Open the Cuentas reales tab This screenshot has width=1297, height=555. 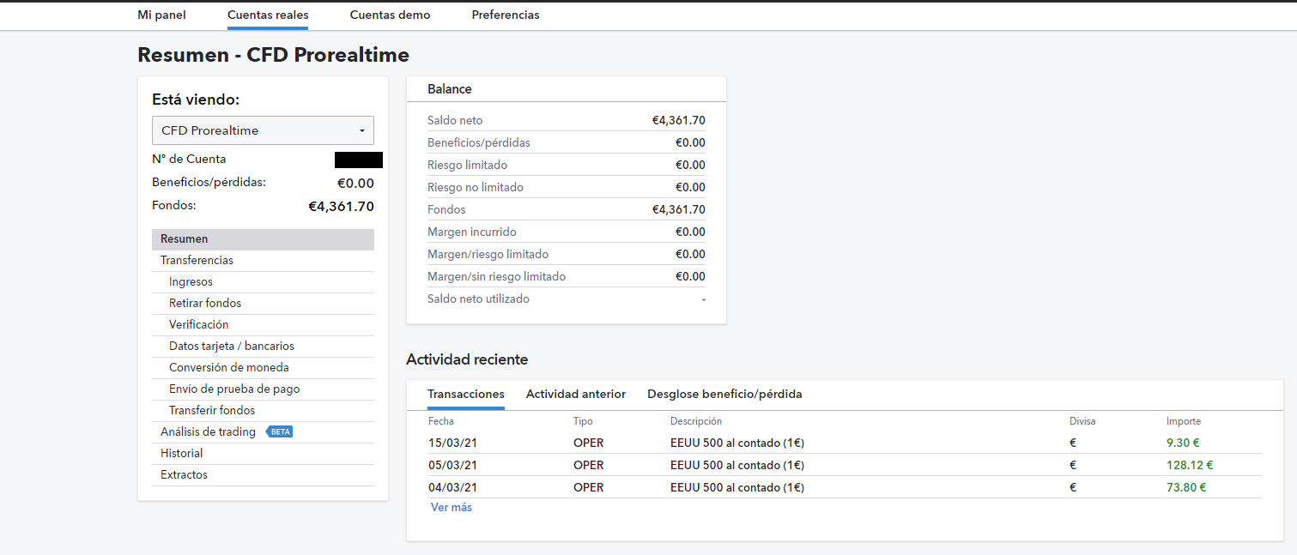tap(268, 15)
